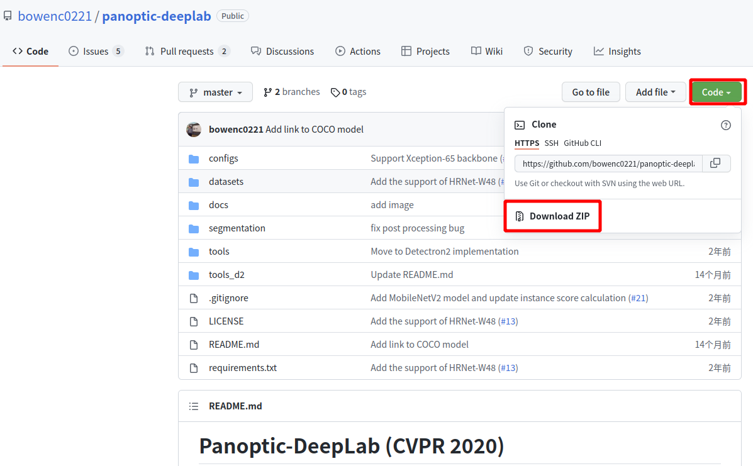753x466 pixels.
Task: Open the green Code dropdown
Action: coord(717,91)
